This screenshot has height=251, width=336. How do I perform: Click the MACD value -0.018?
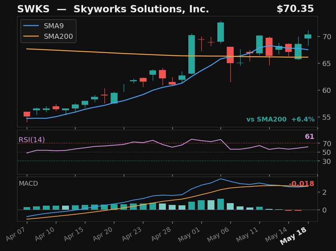pos(302,184)
